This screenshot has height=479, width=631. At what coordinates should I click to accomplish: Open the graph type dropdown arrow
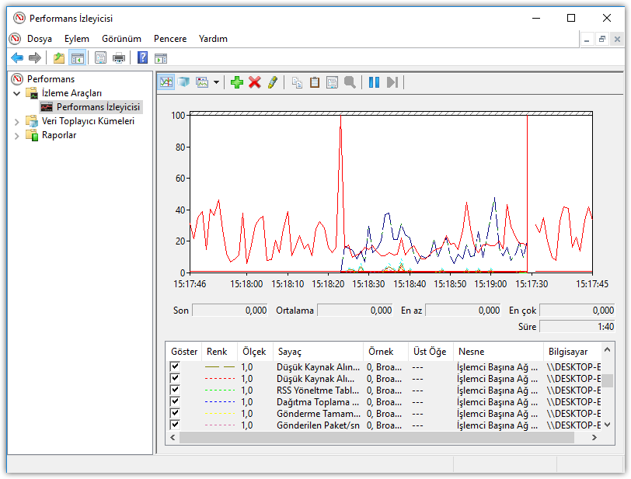point(218,82)
